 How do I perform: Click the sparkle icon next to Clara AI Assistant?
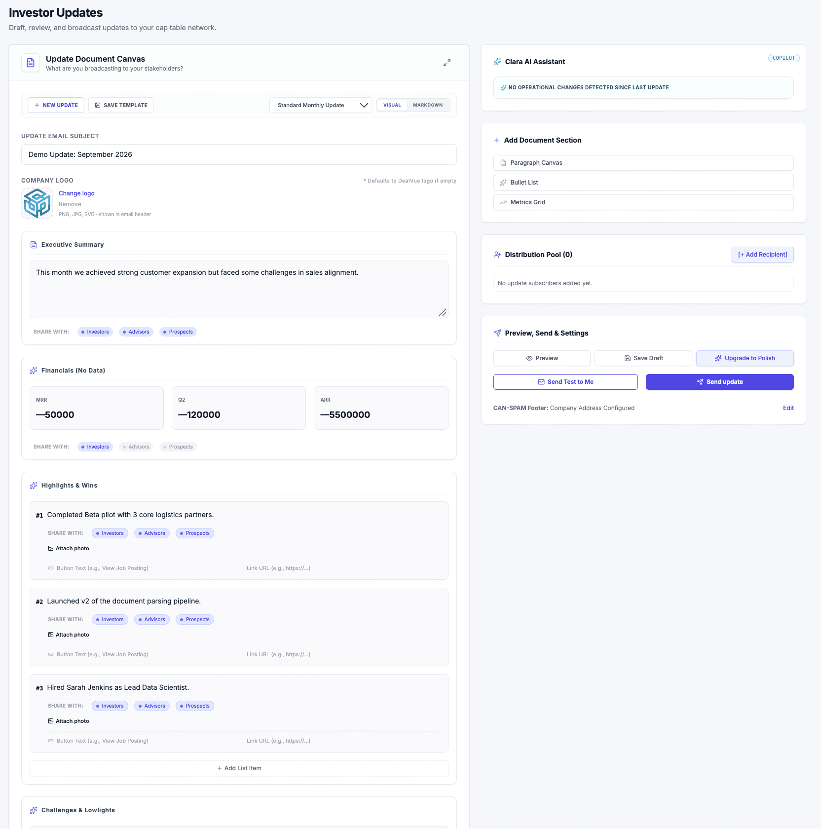497,62
